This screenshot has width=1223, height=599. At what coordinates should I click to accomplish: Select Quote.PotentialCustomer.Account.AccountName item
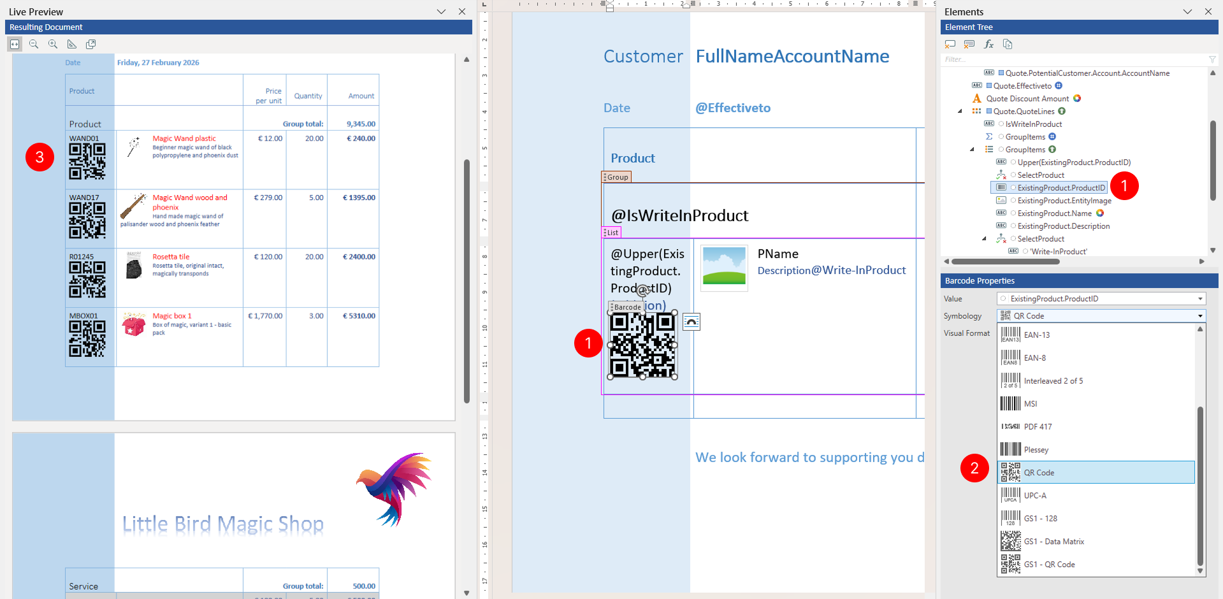pyautogui.click(x=1087, y=73)
